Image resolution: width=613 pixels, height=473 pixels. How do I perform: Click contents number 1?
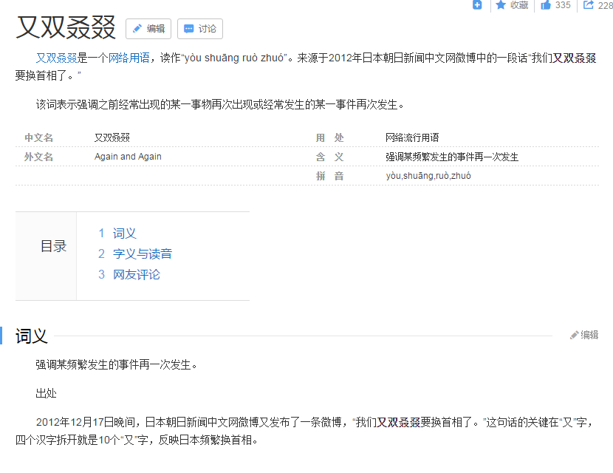click(101, 234)
